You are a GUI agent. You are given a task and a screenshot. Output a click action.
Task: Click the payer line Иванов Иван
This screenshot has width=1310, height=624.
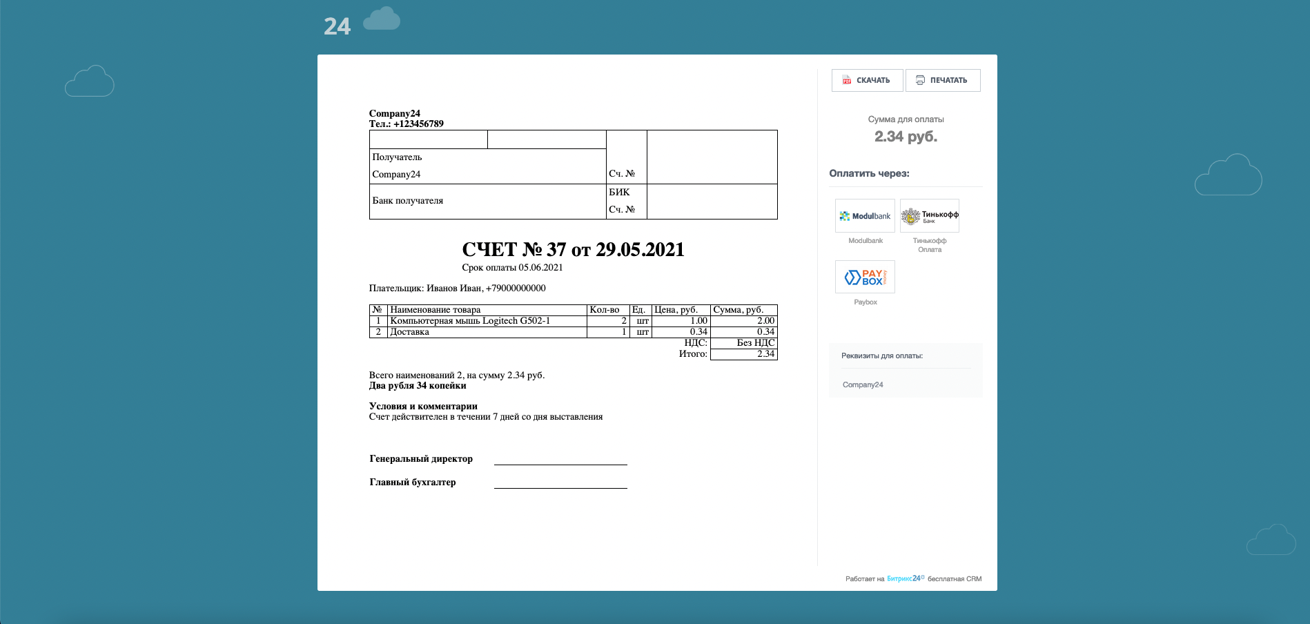tap(457, 289)
